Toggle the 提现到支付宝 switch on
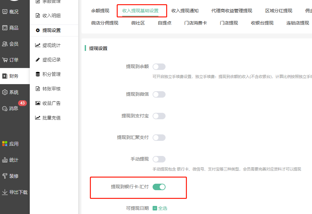The image size is (312, 214). coord(159,116)
